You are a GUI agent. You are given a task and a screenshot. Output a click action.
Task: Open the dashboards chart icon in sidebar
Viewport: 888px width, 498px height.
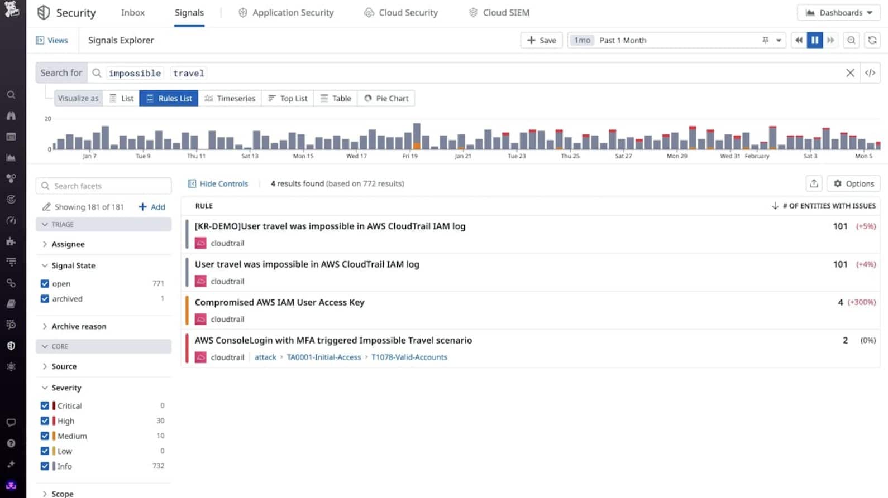[11, 158]
